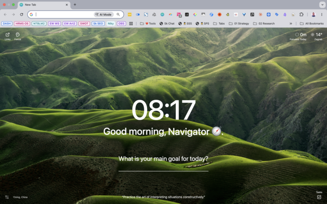
Task: Open the NTBLM2 bookmark
Action: [39, 24]
